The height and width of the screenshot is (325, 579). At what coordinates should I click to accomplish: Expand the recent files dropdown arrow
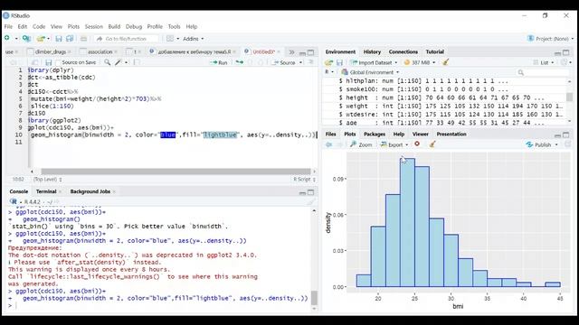48,38
